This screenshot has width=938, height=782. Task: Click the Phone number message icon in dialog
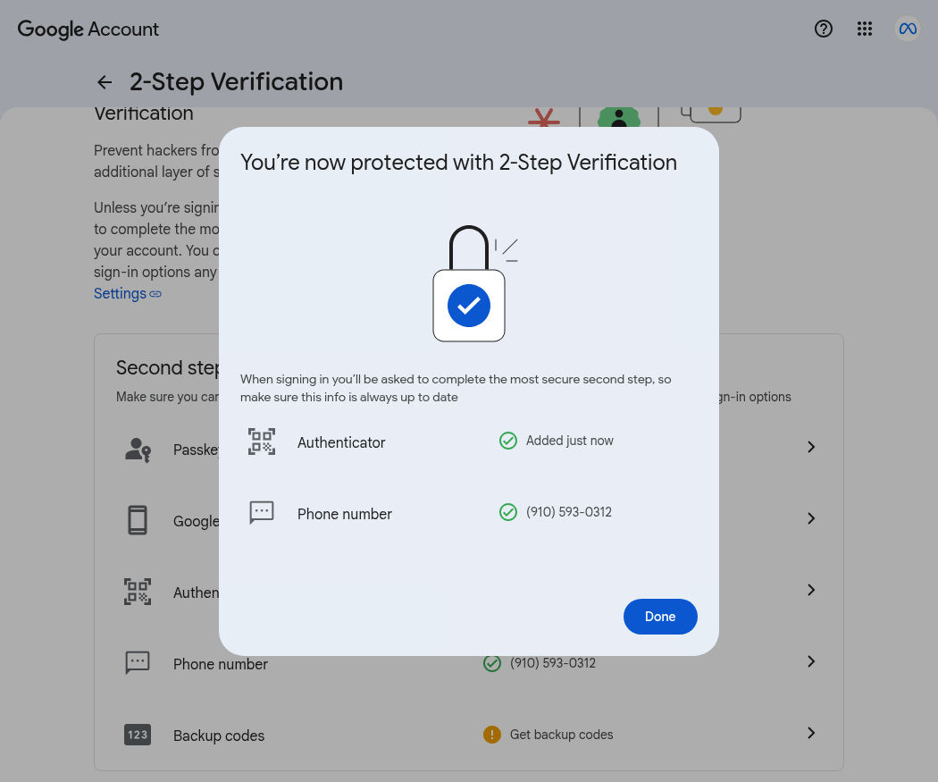262,513
